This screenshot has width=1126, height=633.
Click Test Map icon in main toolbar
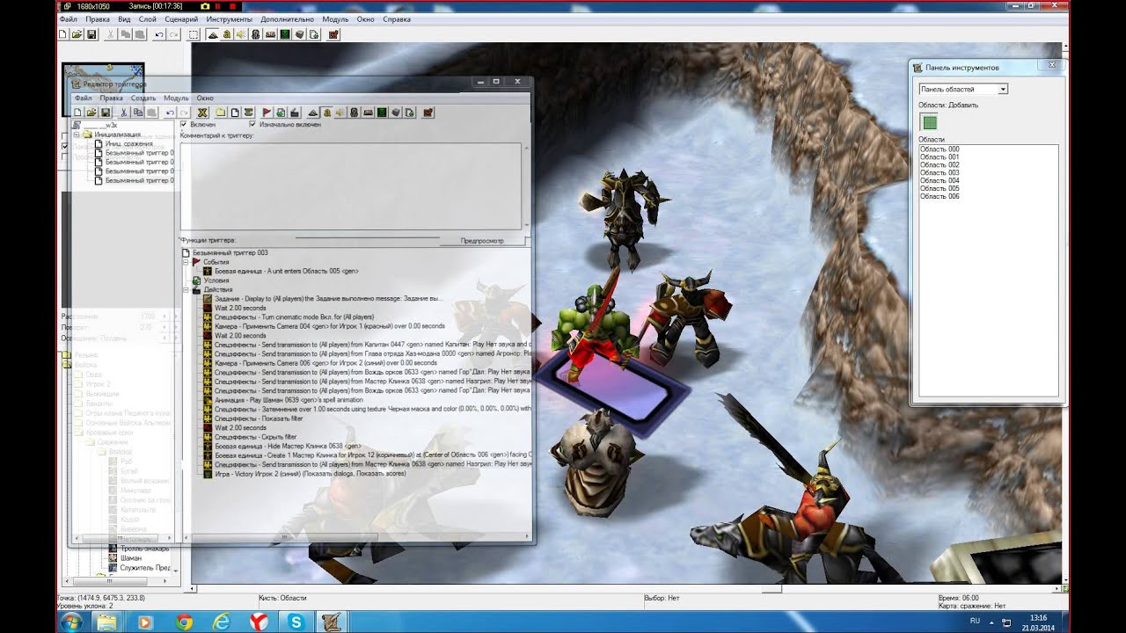pos(333,35)
